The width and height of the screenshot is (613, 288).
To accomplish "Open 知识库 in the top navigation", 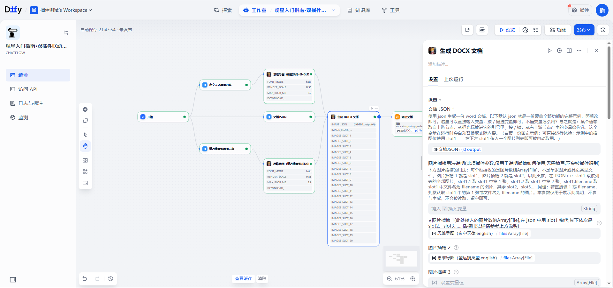I will 359,10.
